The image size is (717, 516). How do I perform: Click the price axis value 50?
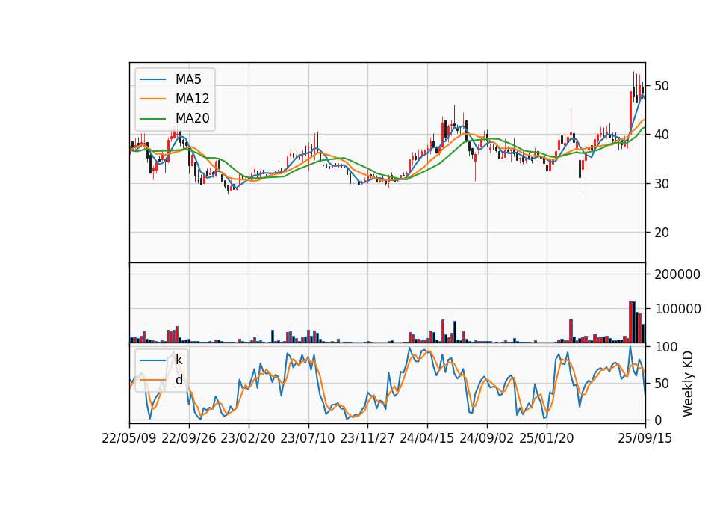pyautogui.click(x=661, y=86)
